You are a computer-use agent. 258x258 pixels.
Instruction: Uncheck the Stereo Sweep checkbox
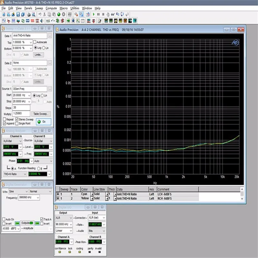(x=16, y=119)
